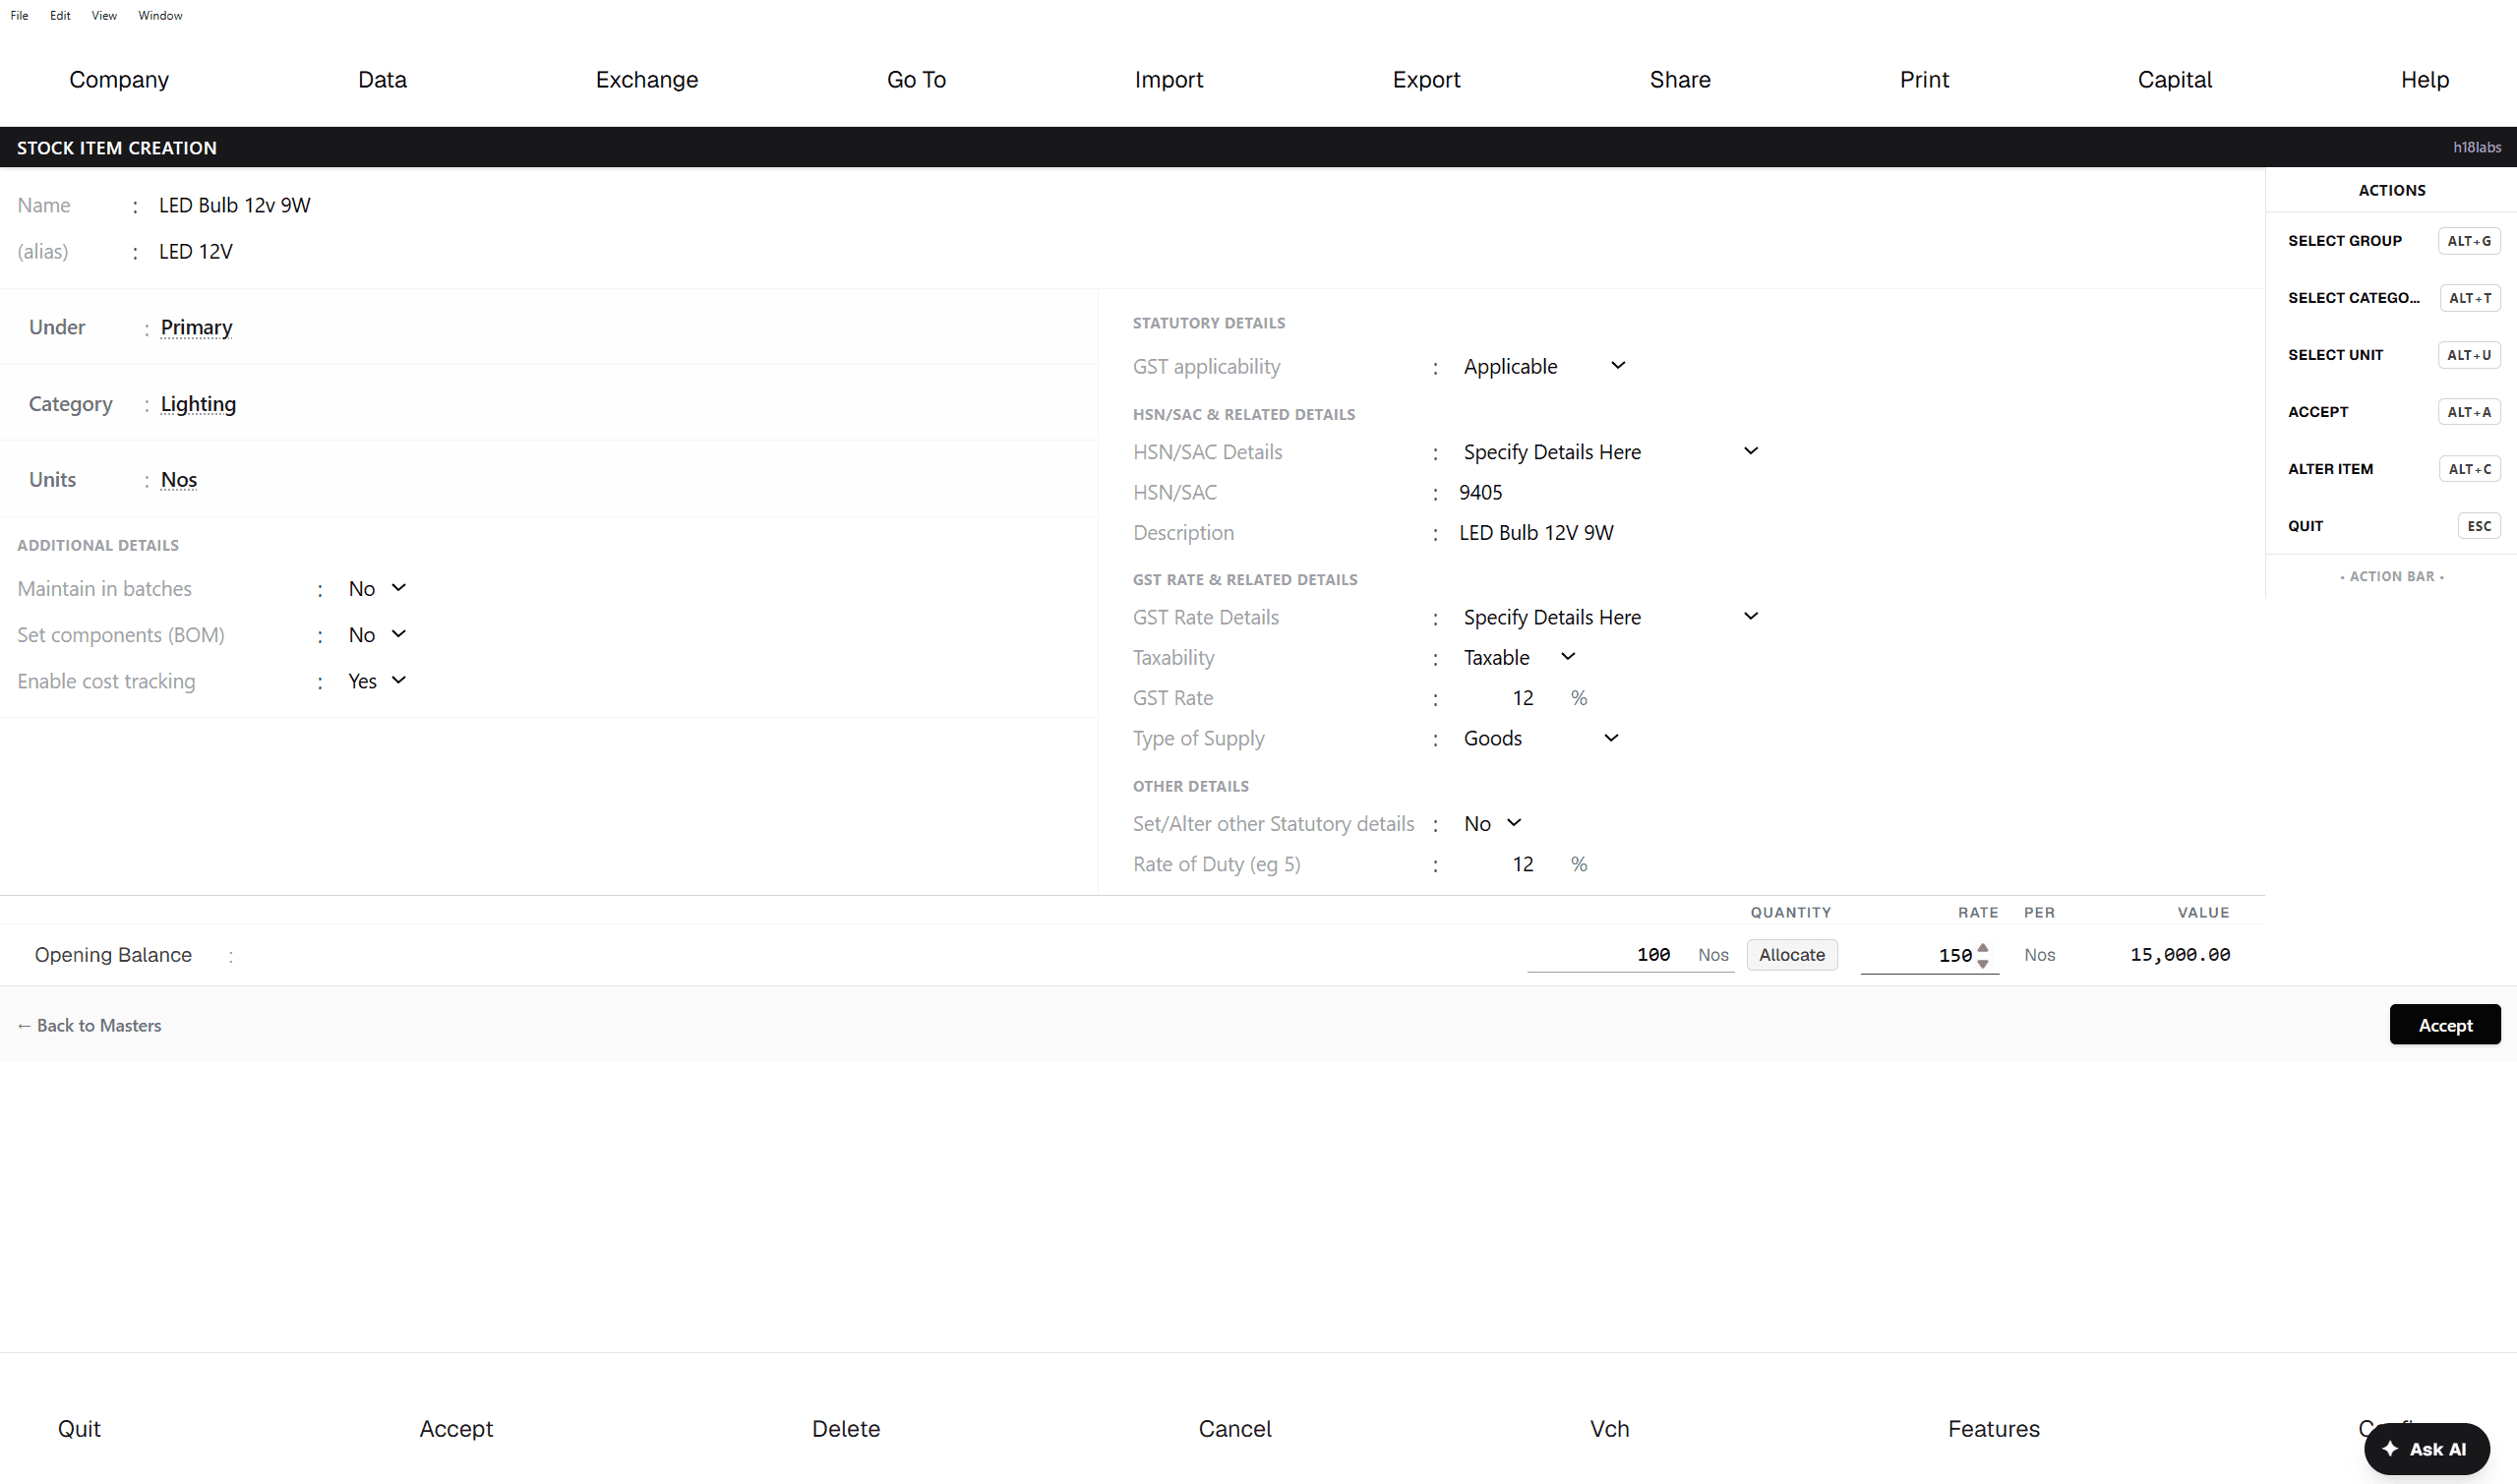Click Quit in Actions panel
This screenshot has height=1484, width=2517.
pyautogui.click(x=2306, y=526)
